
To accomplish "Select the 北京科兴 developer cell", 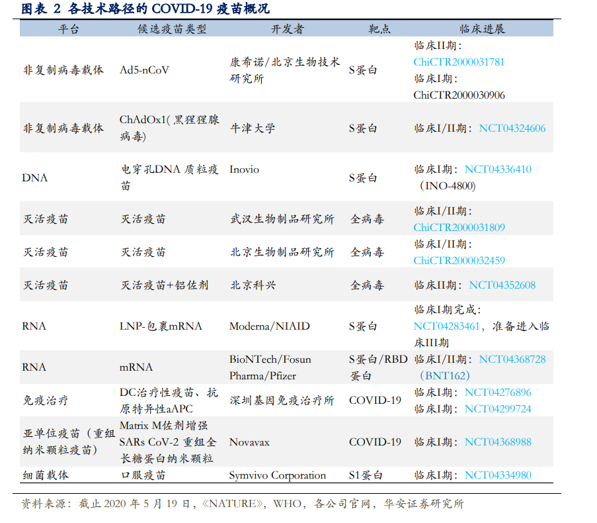I will tap(253, 285).
